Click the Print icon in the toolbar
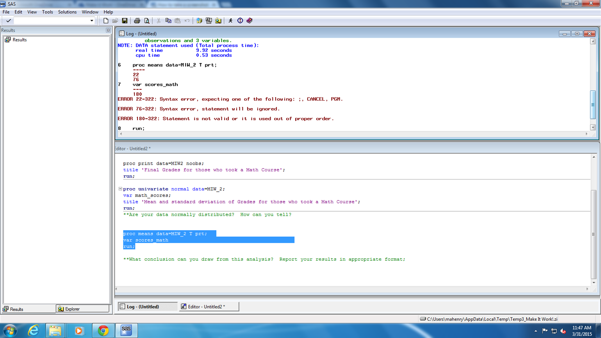 click(x=137, y=21)
